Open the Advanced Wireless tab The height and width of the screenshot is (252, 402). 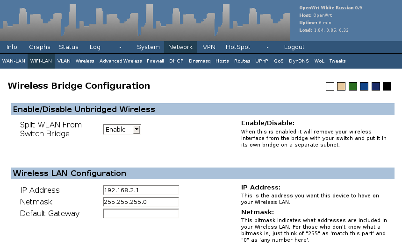click(x=121, y=61)
